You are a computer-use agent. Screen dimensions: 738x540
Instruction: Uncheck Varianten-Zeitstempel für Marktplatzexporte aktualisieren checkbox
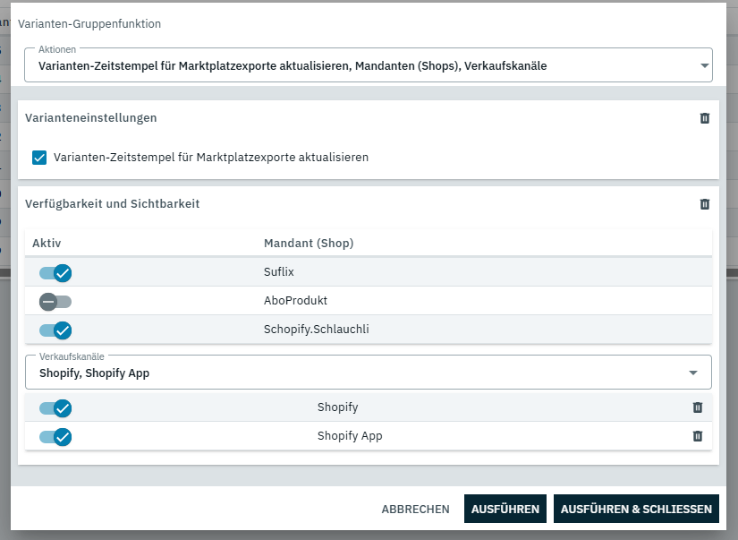(x=39, y=158)
